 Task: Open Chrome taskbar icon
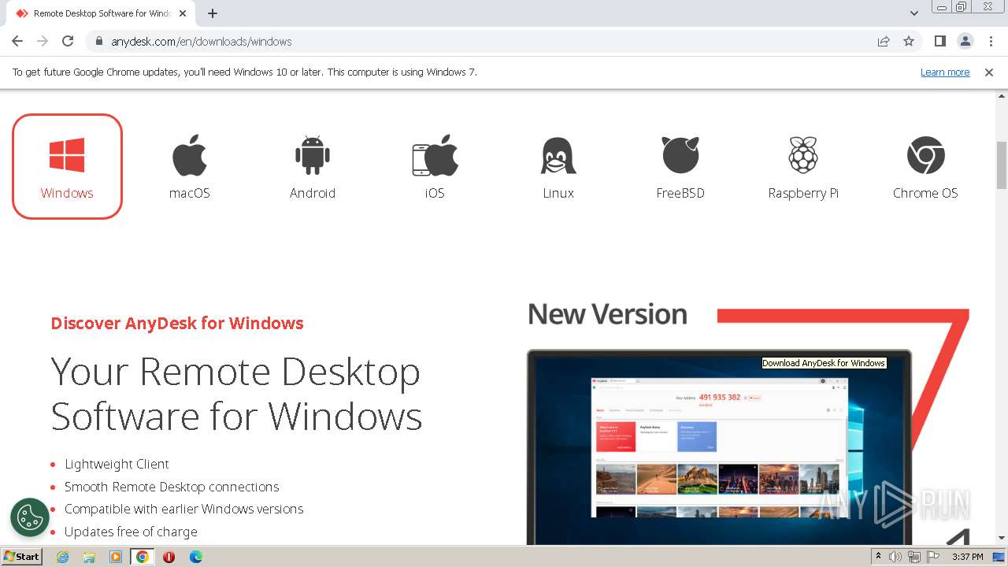[x=143, y=557]
